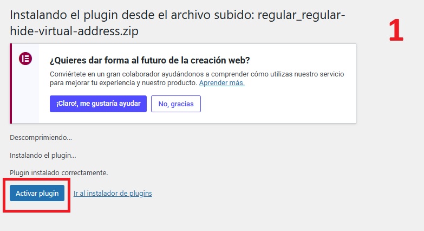Screen dimensions: 424x231
Task: Go to "Ir al instalador de plugins"
Action: pos(113,193)
